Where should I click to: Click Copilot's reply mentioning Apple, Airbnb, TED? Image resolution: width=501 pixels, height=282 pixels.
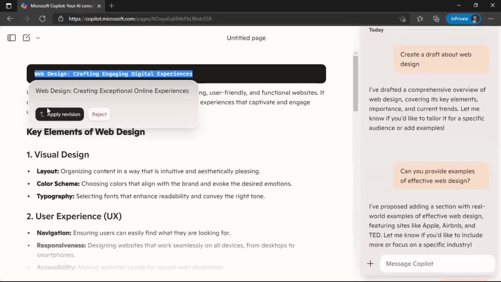[427, 226]
